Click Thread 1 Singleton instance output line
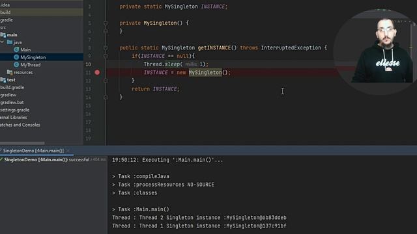 coord(199,226)
